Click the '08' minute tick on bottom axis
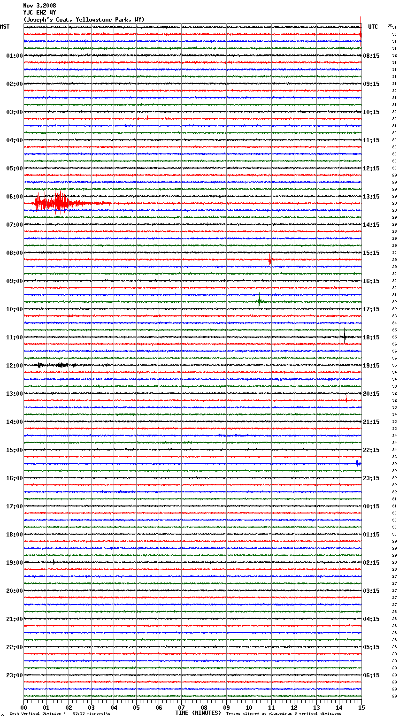This screenshot has height=720, width=399. pyautogui.click(x=204, y=707)
